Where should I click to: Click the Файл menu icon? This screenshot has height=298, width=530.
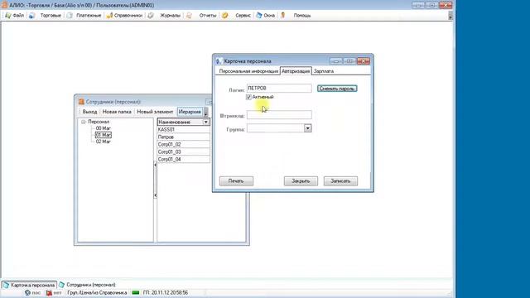pos(8,16)
